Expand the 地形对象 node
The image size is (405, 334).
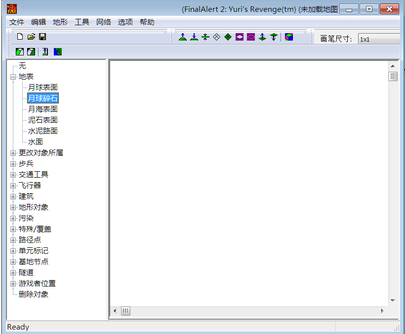click(13, 207)
